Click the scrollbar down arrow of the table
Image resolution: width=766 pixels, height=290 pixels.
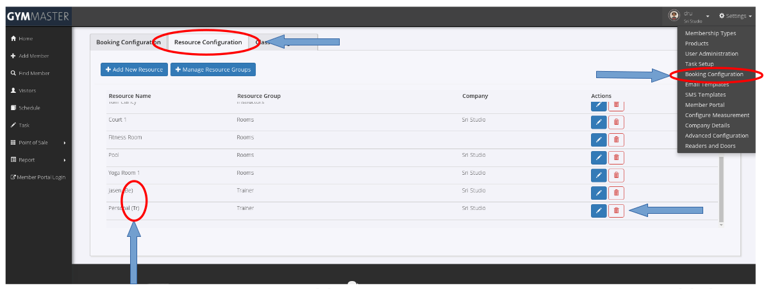pos(721,225)
